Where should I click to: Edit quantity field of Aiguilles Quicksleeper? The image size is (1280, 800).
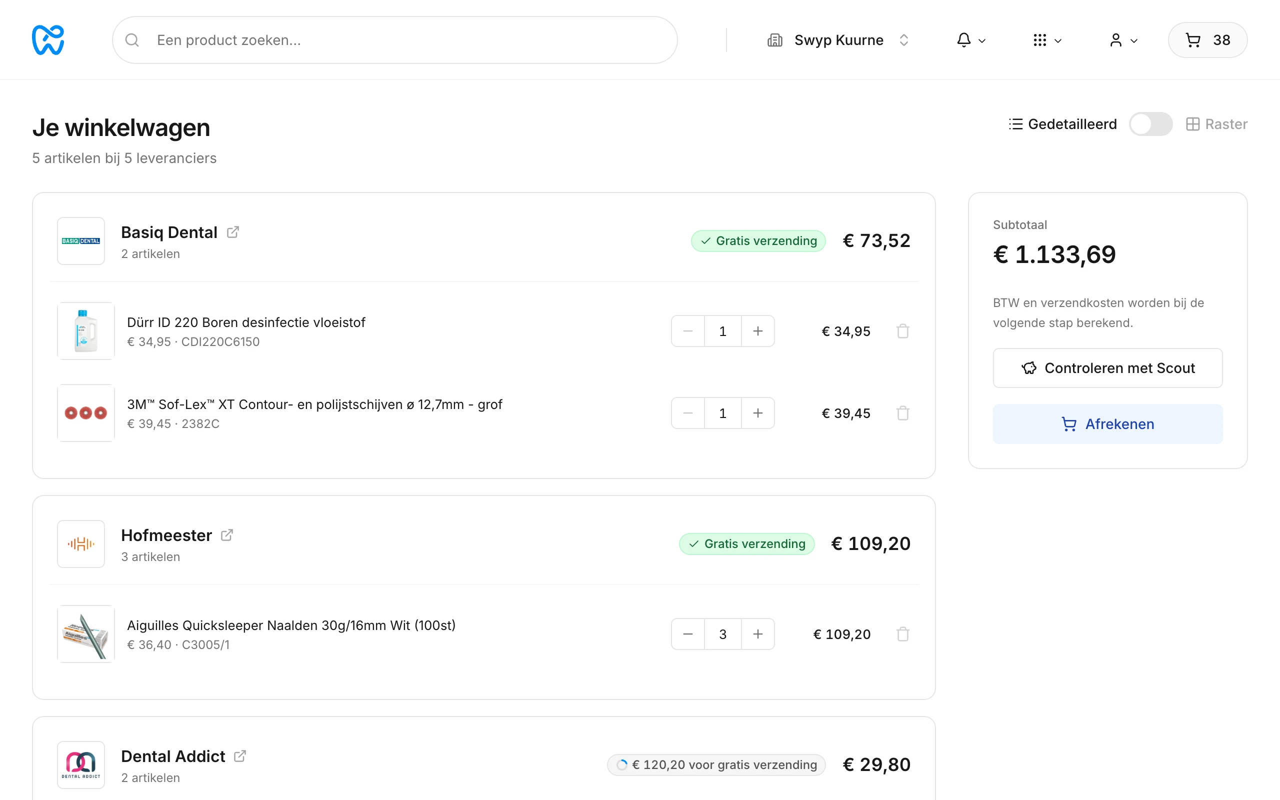click(x=723, y=634)
